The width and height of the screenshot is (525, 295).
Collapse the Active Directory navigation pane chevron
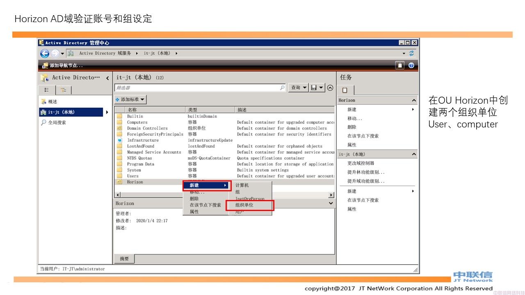coord(107,78)
